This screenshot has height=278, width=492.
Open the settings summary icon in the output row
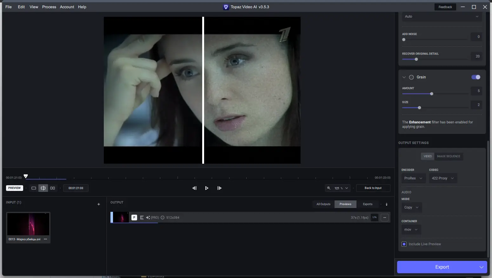(x=142, y=218)
